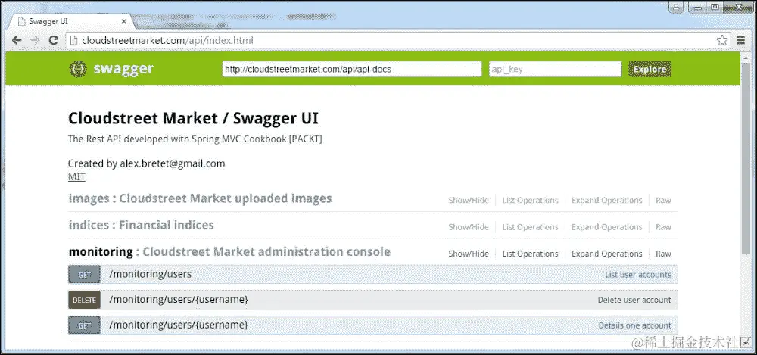
Task: Click the browser address bar
Action: click(x=398, y=41)
